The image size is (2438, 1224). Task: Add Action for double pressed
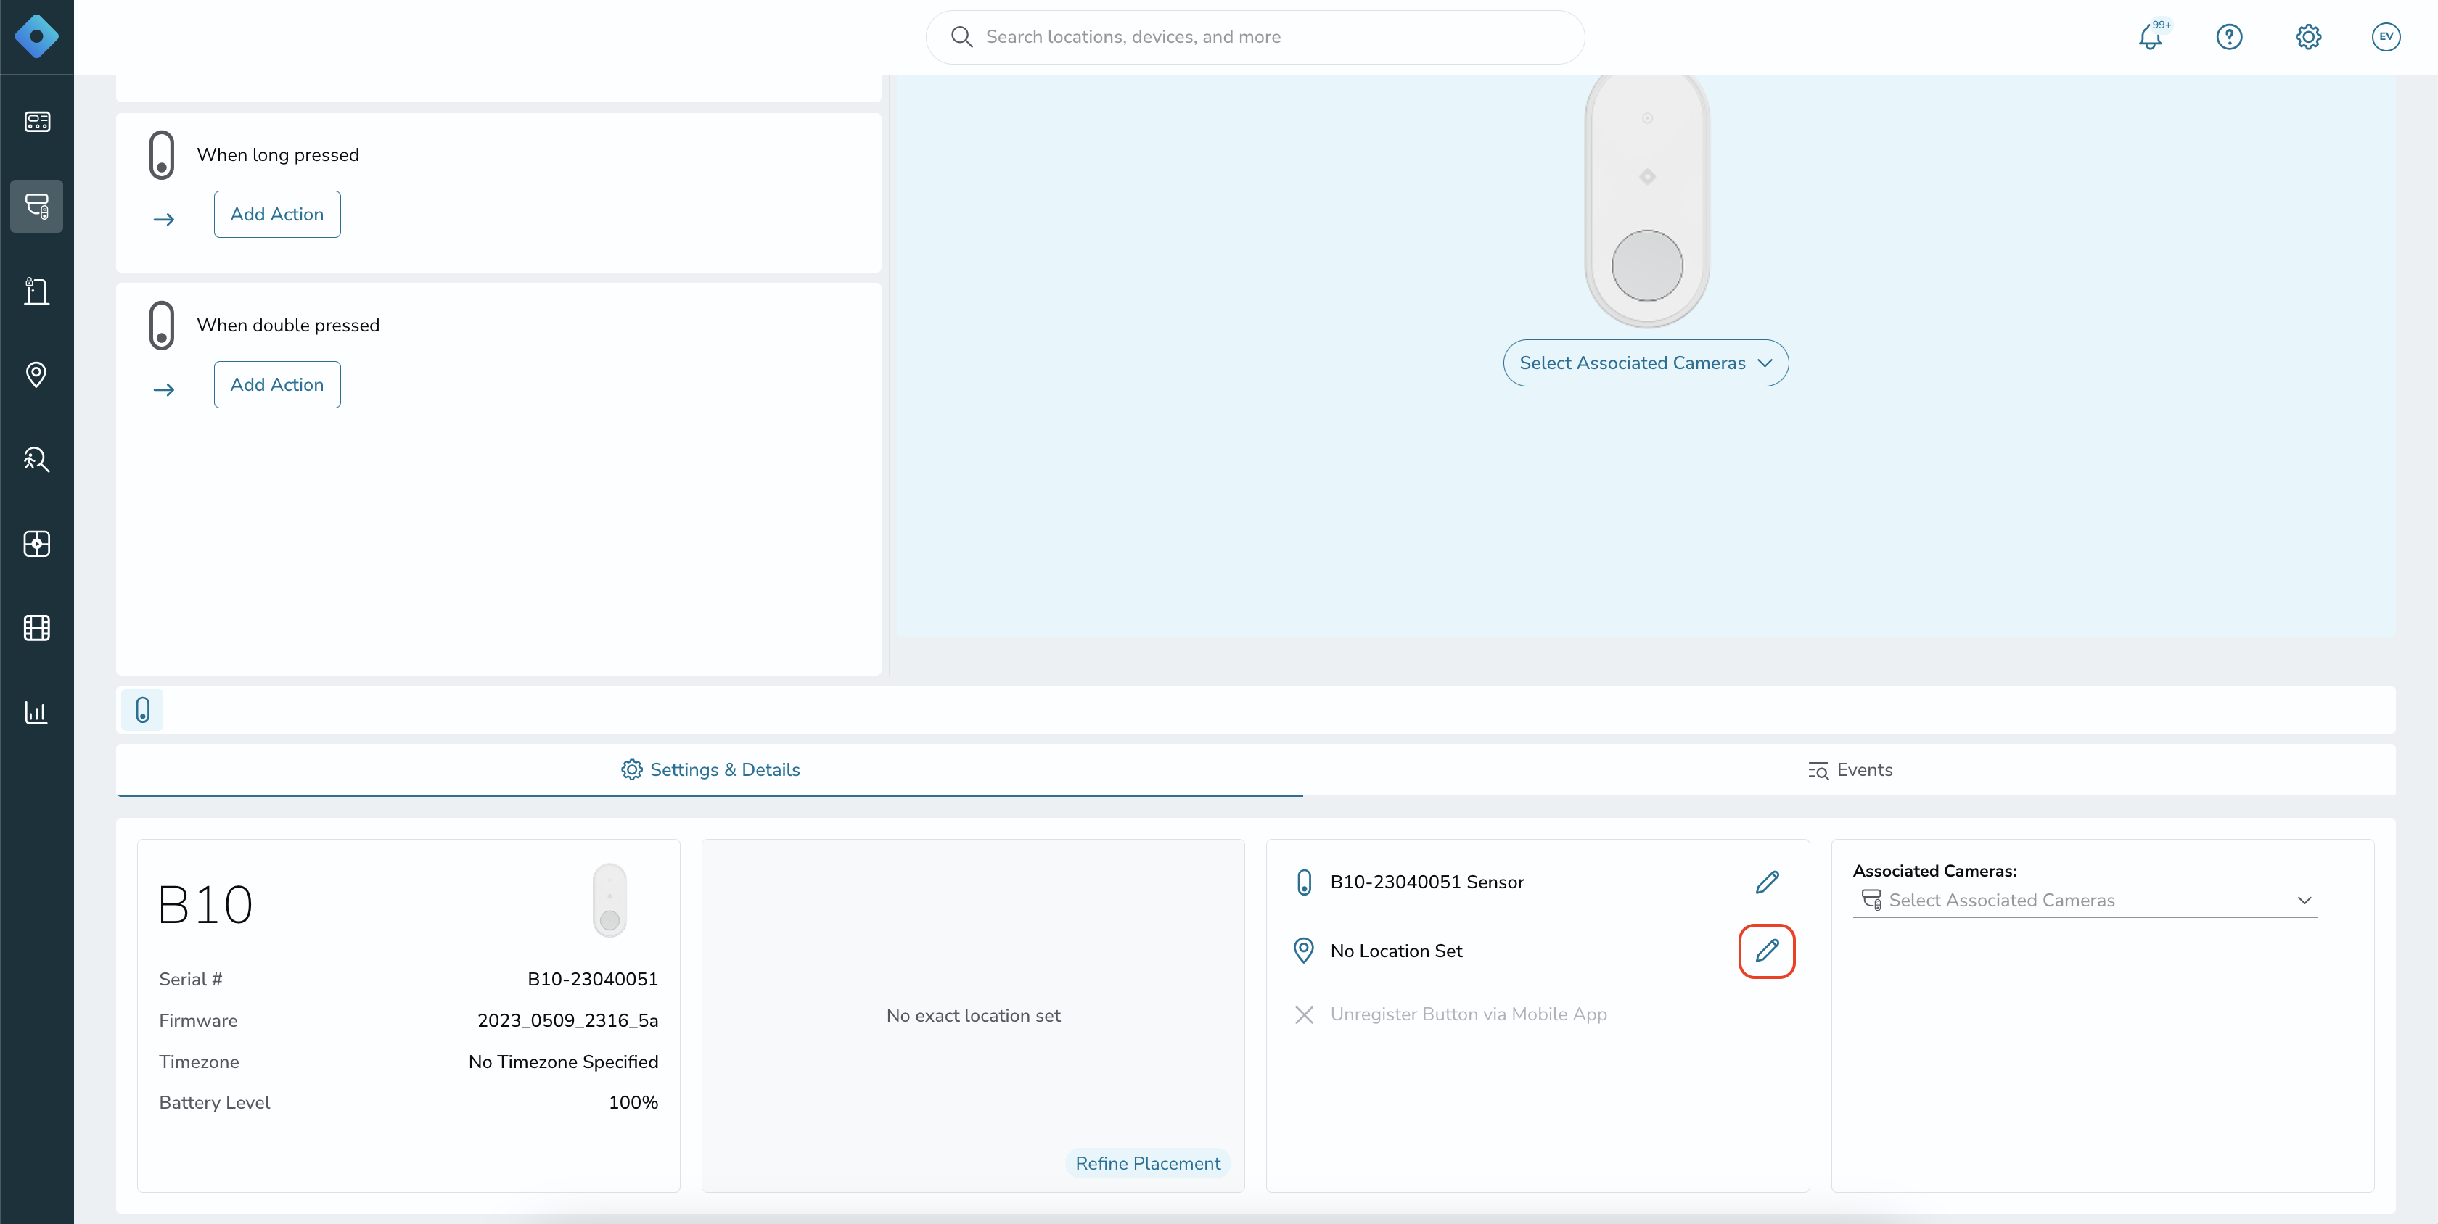tap(277, 385)
